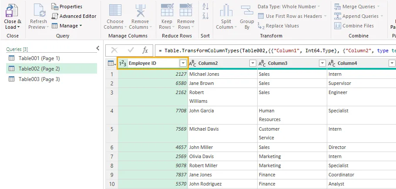
Task: Select the Column2 header
Action: (x=208, y=64)
